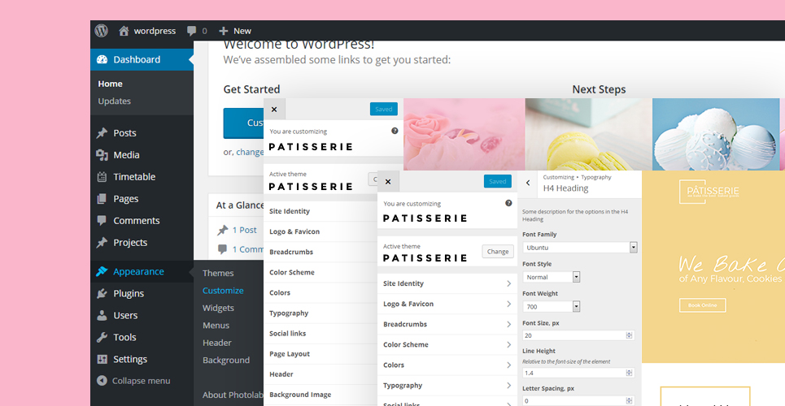Expand Typography in front customizer
785x406 pixels.
[x=447, y=386]
